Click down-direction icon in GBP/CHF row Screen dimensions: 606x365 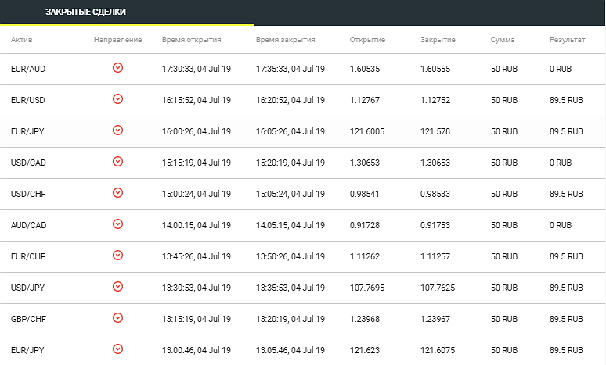(x=118, y=318)
